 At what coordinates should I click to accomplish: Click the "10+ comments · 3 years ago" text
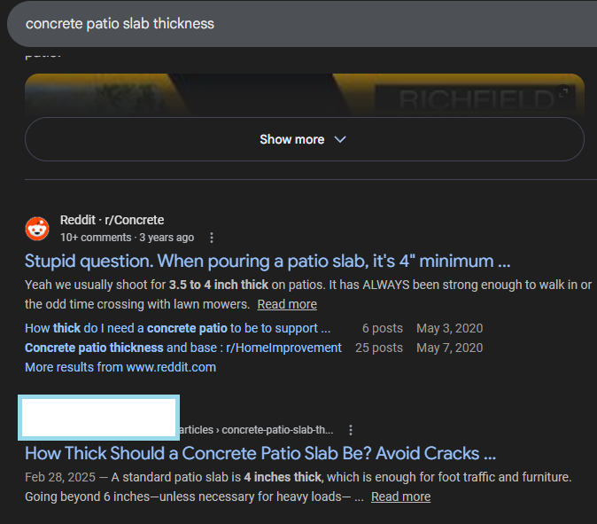127,238
